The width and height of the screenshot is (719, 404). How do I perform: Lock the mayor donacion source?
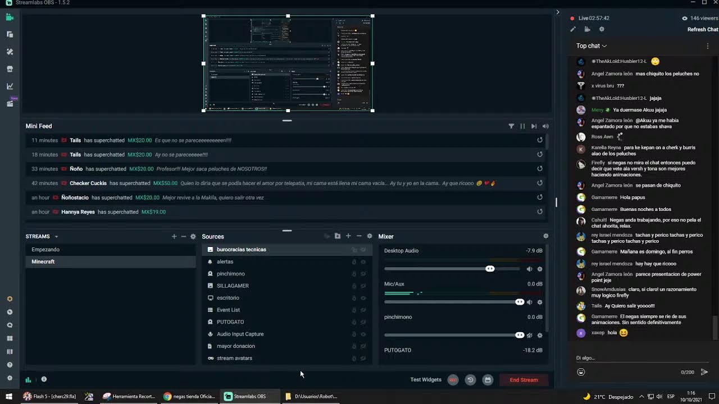pyautogui.click(x=354, y=346)
